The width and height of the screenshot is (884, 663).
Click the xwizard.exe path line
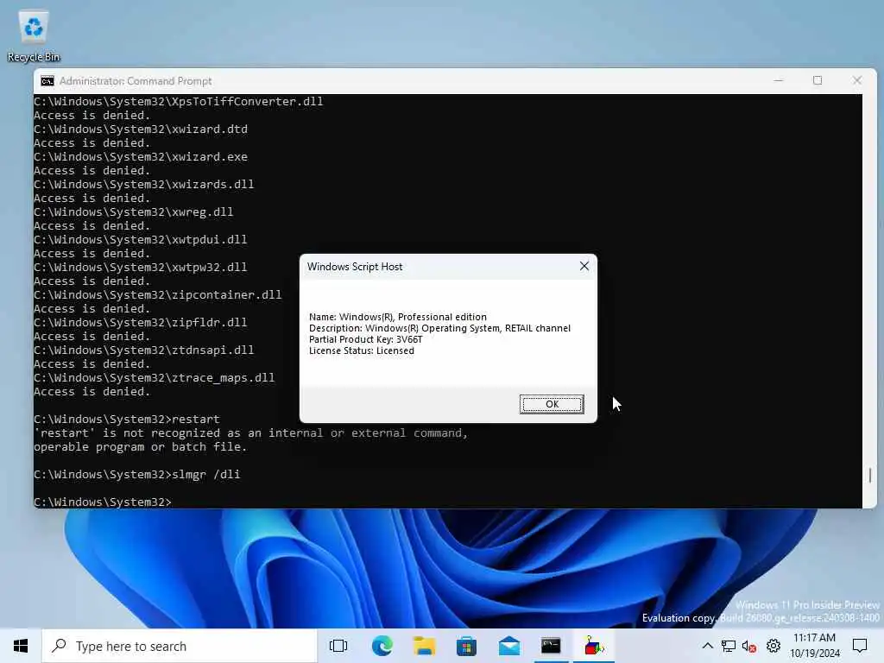[x=141, y=157]
